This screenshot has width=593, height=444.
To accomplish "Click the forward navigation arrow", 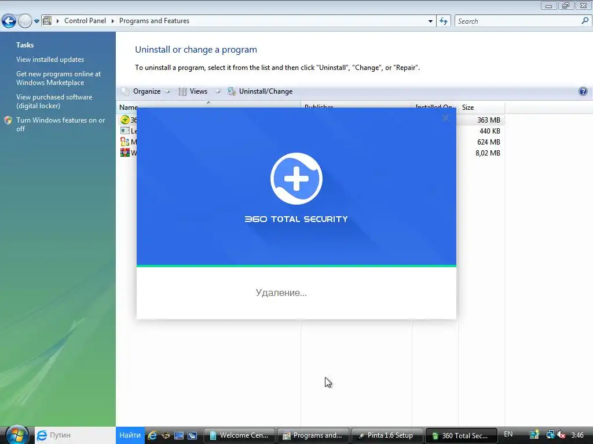I will tap(25, 21).
